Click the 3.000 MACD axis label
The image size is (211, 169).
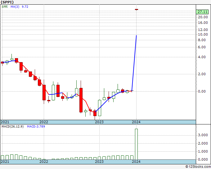click(203, 135)
